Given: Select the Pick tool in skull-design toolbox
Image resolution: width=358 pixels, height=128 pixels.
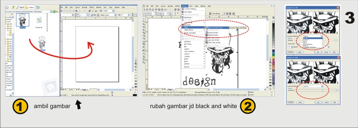Looking at the screenshot, I should 144,18.
